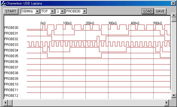Close the Chameleon USB Logiana window
Viewport: 177px width, 107px height.
click(x=173, y=3)
